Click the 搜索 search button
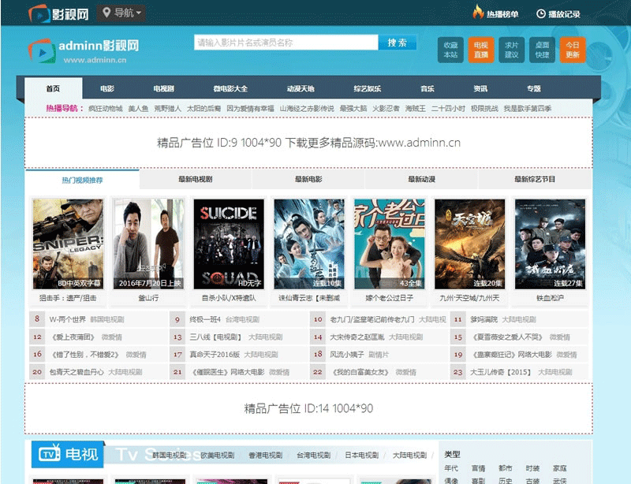Viewport: 631px width, 484px height. coord(398,43)
